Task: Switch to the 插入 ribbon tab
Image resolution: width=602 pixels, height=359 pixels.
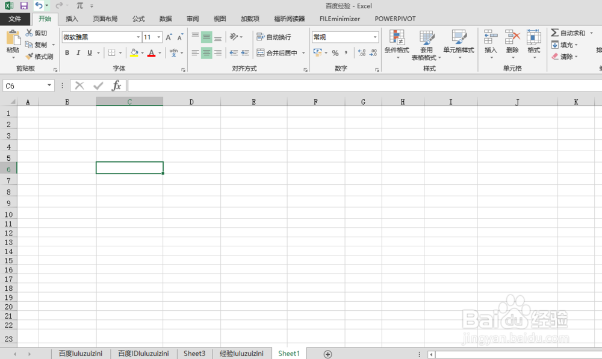Action: click(72, 19)
